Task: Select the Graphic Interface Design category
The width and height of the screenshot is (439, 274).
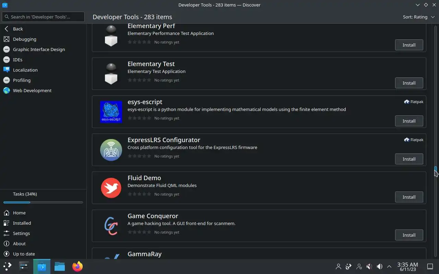Action: pyautogui.click(x=43, y=49)
